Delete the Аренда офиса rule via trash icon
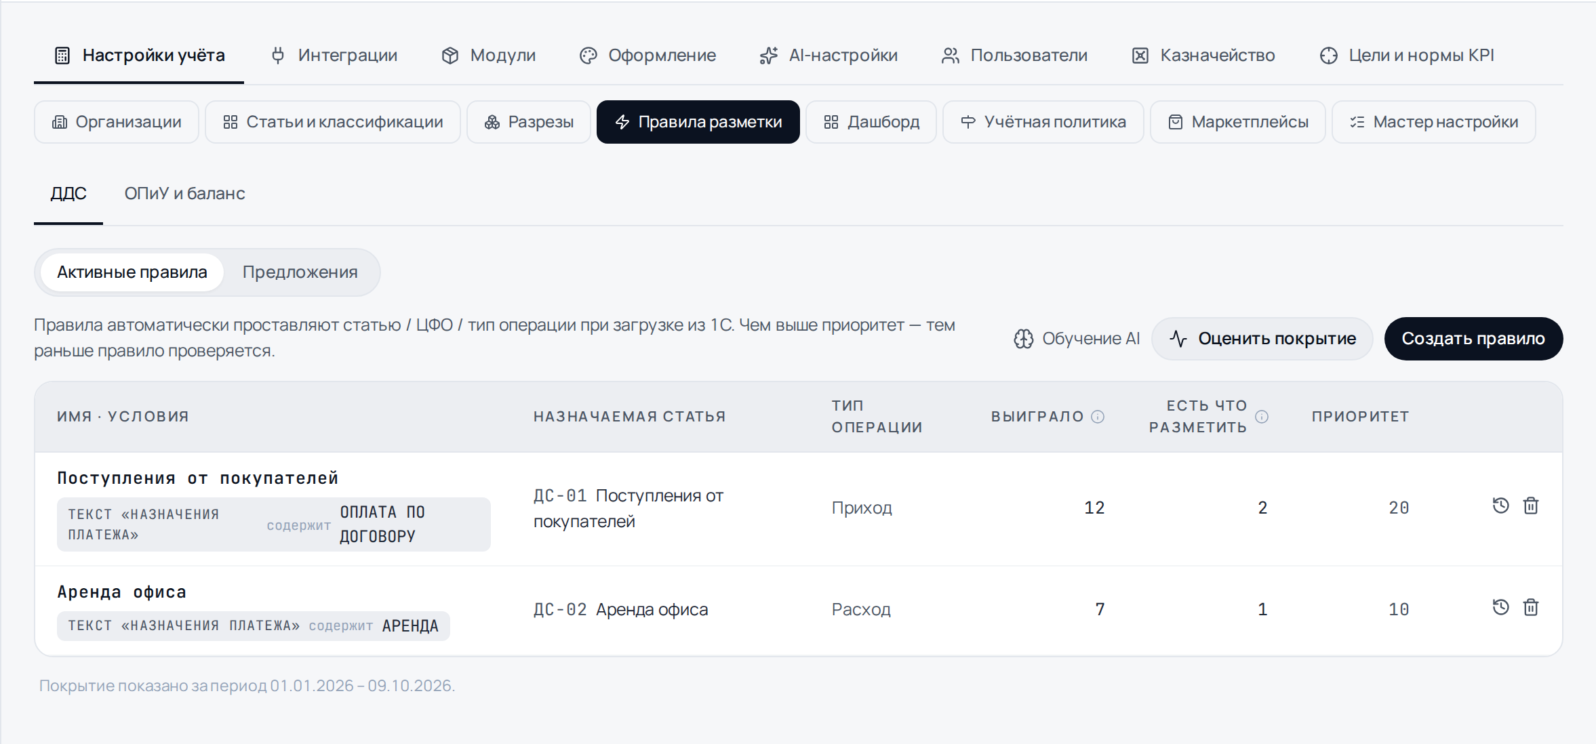The image size is (1596, 744). 1531,607
